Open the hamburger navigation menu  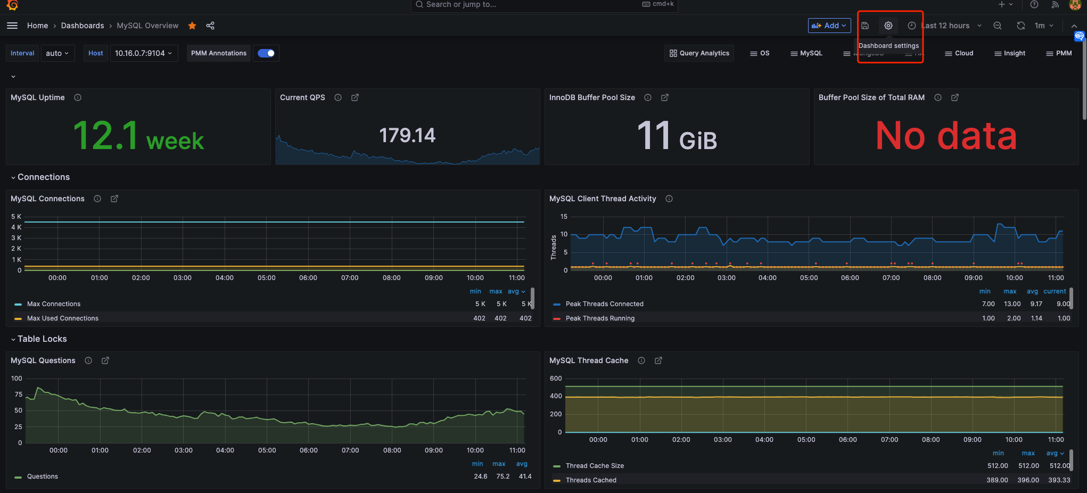12,26
